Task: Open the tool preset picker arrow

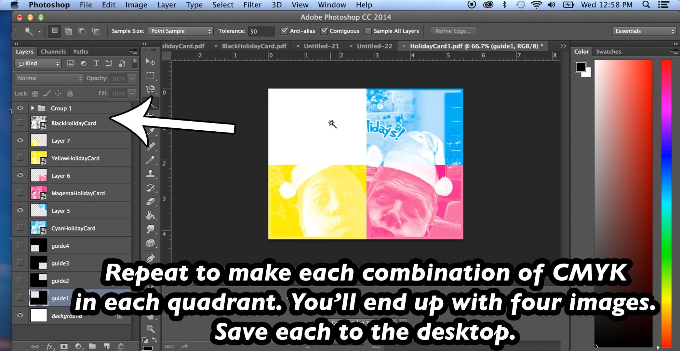Action: (39, 32)
